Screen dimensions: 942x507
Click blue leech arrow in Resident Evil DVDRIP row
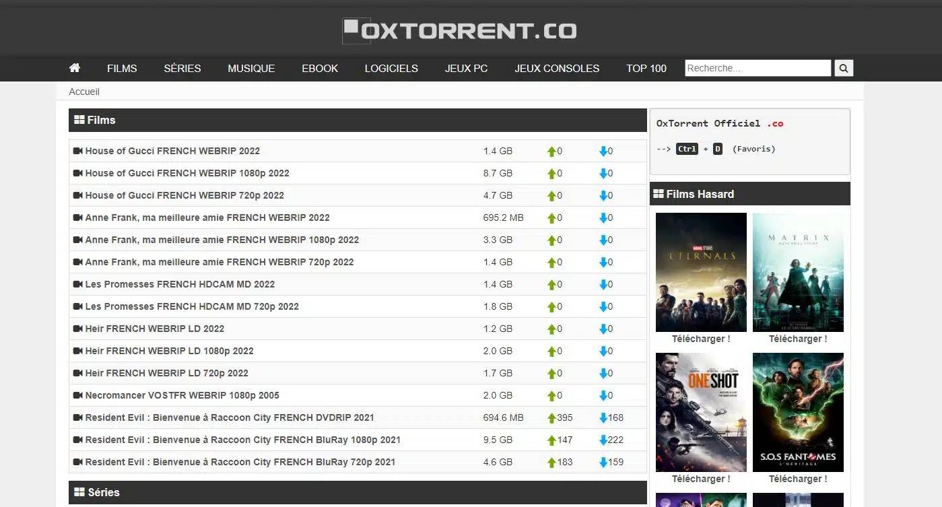pos(603,418)
